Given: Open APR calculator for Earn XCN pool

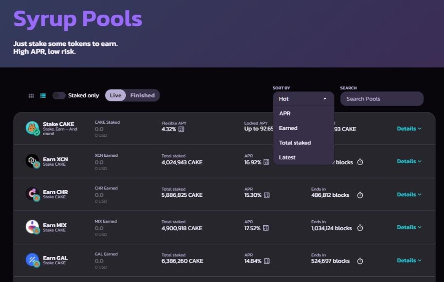Looking at the screenshot, I should (266, 162).
